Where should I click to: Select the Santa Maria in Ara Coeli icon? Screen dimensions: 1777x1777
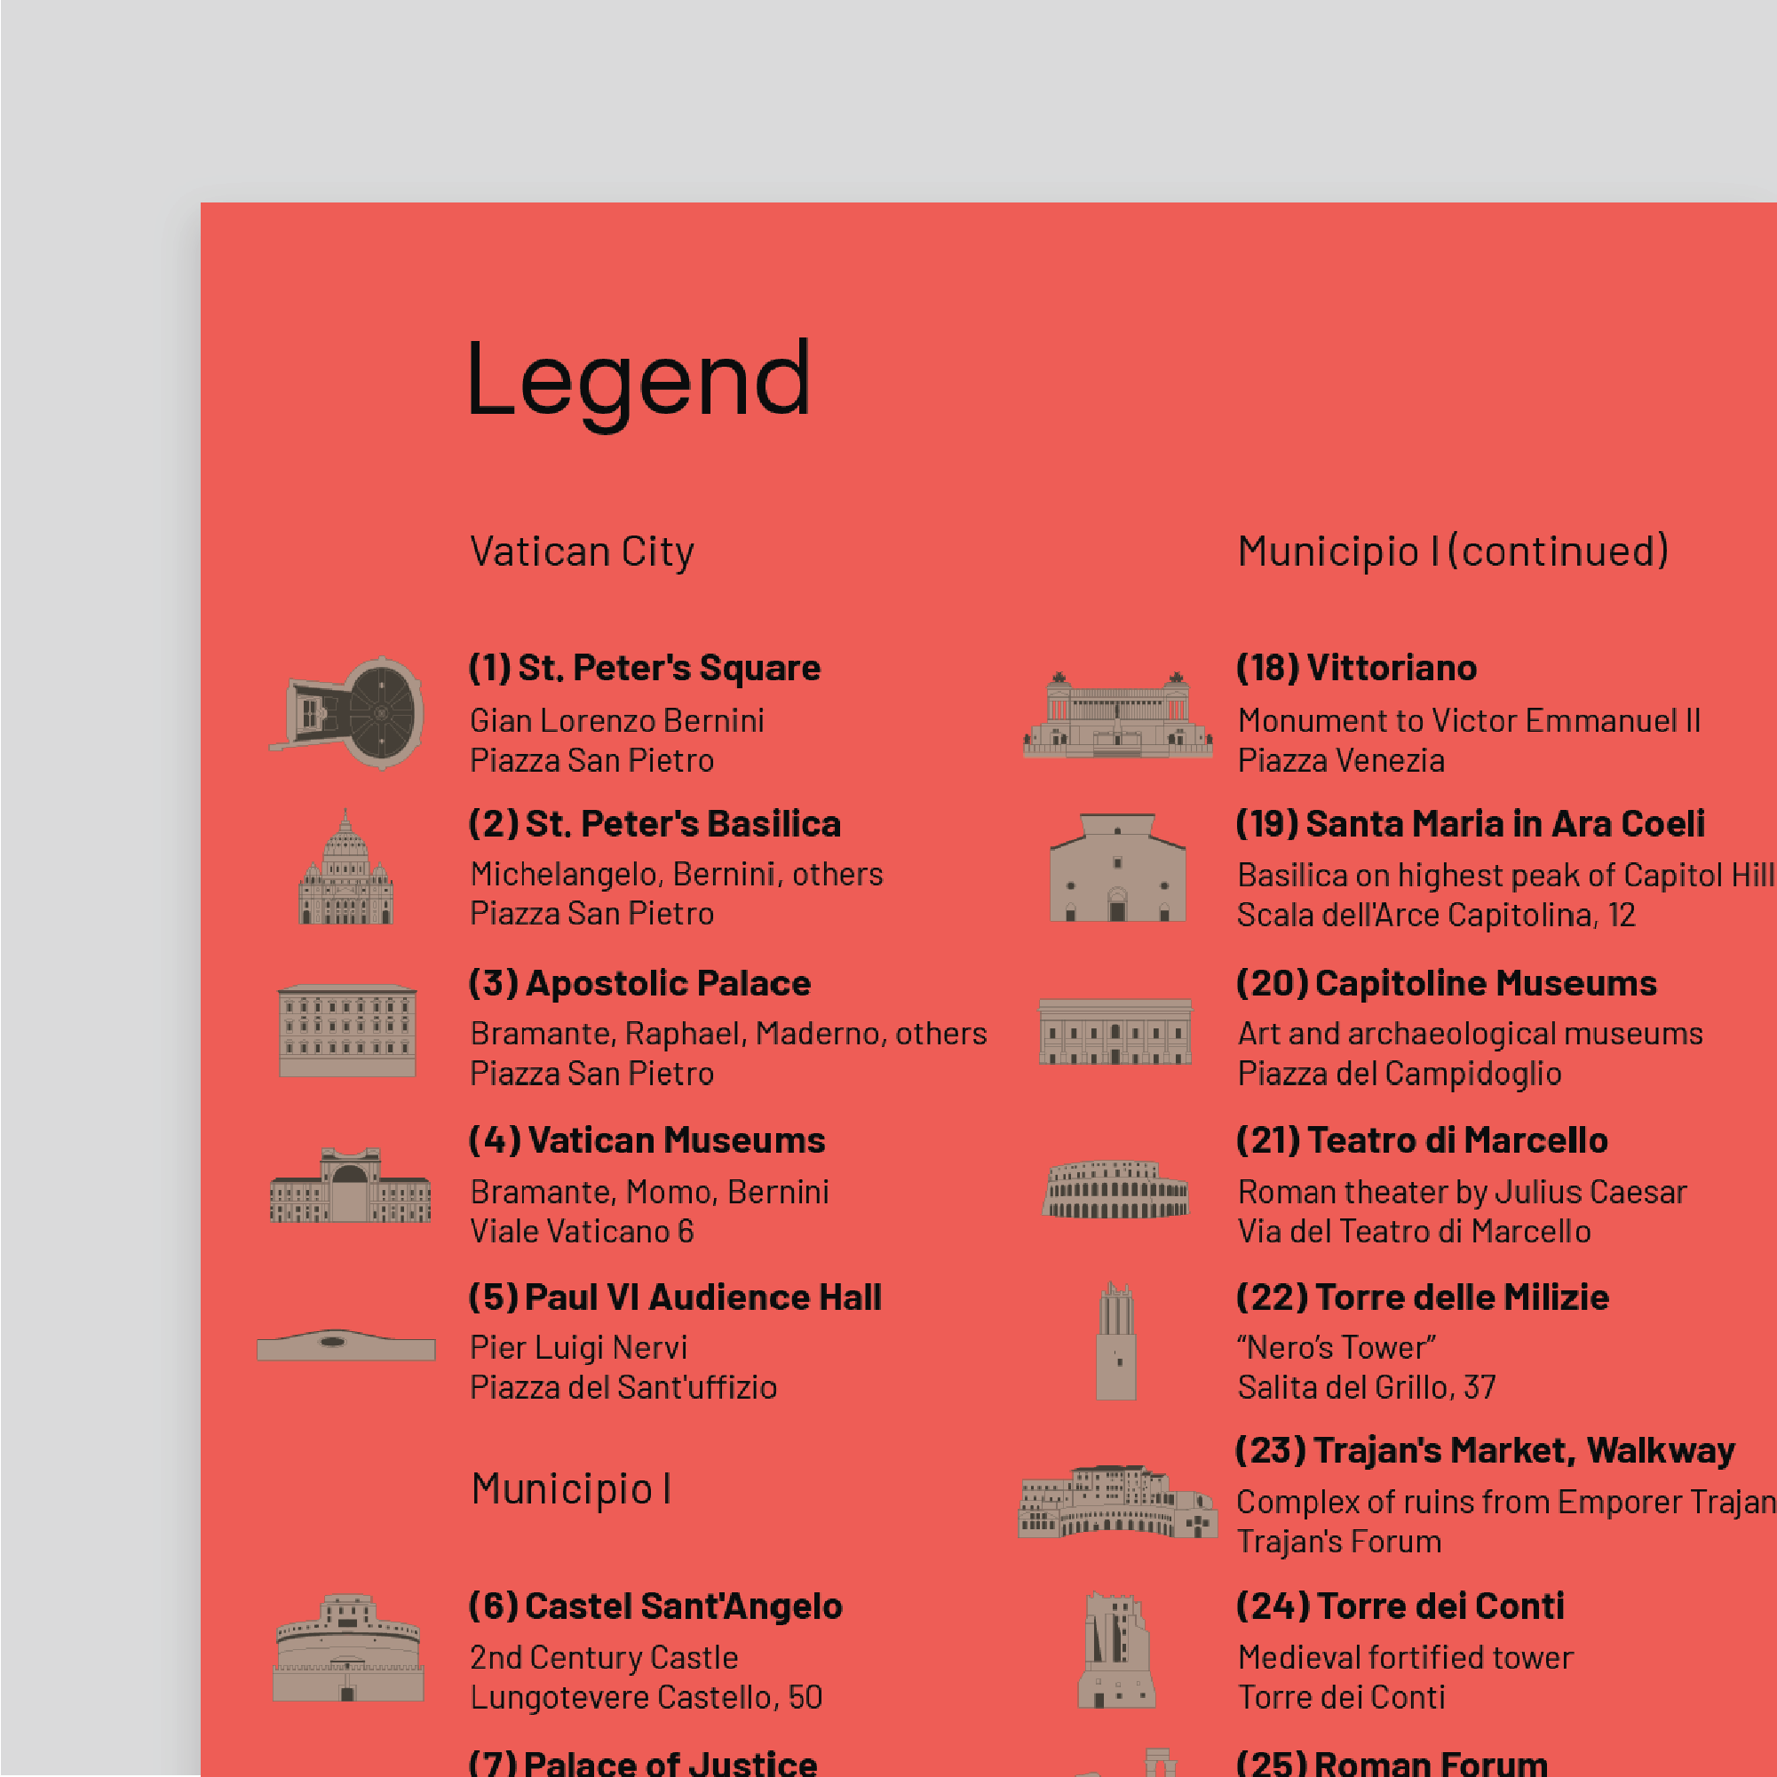click(x=1116, y=869)
